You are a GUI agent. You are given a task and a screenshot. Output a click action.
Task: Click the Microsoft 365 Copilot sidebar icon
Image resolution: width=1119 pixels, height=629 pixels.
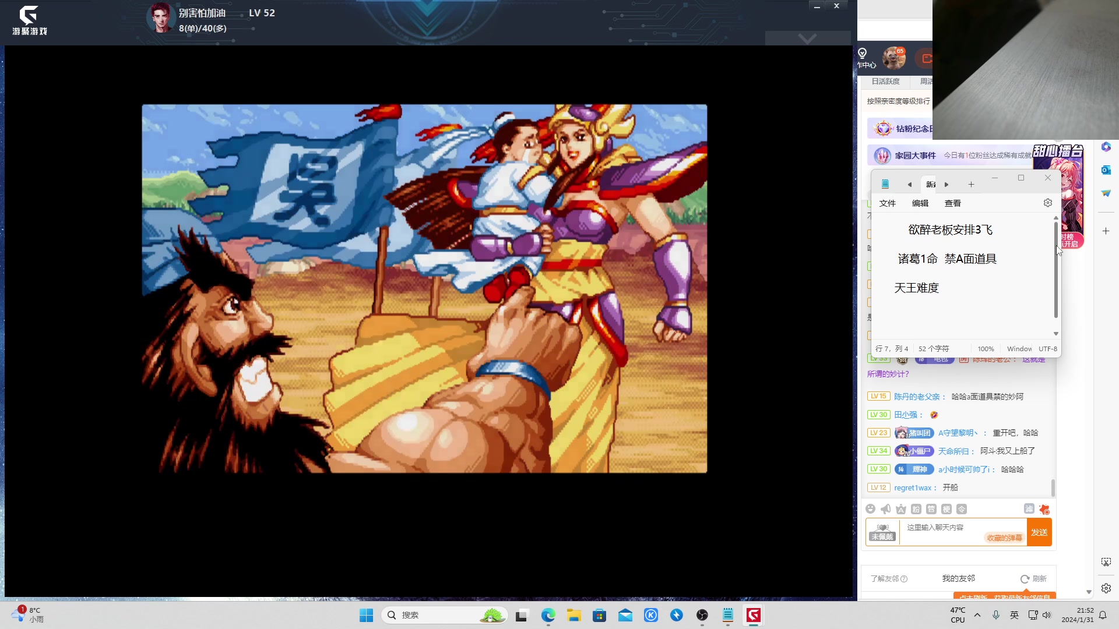[x=1106, y=147]
